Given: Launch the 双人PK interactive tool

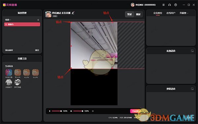Looking at the screenshot, I should [18, 74].
